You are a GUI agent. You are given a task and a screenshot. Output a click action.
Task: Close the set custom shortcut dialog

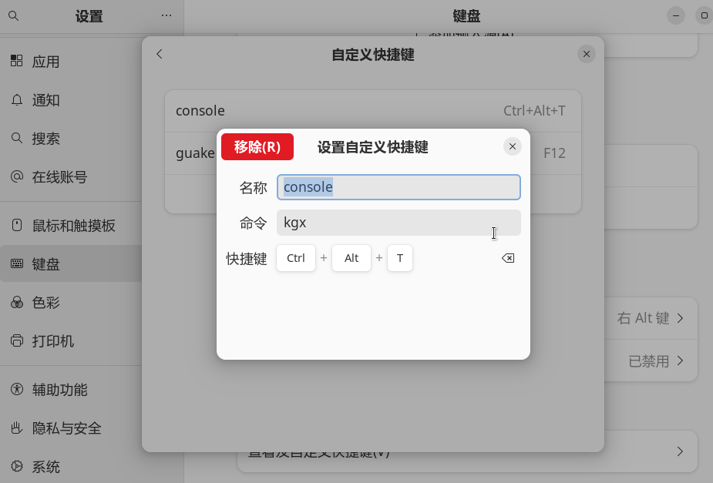point(512,146)
